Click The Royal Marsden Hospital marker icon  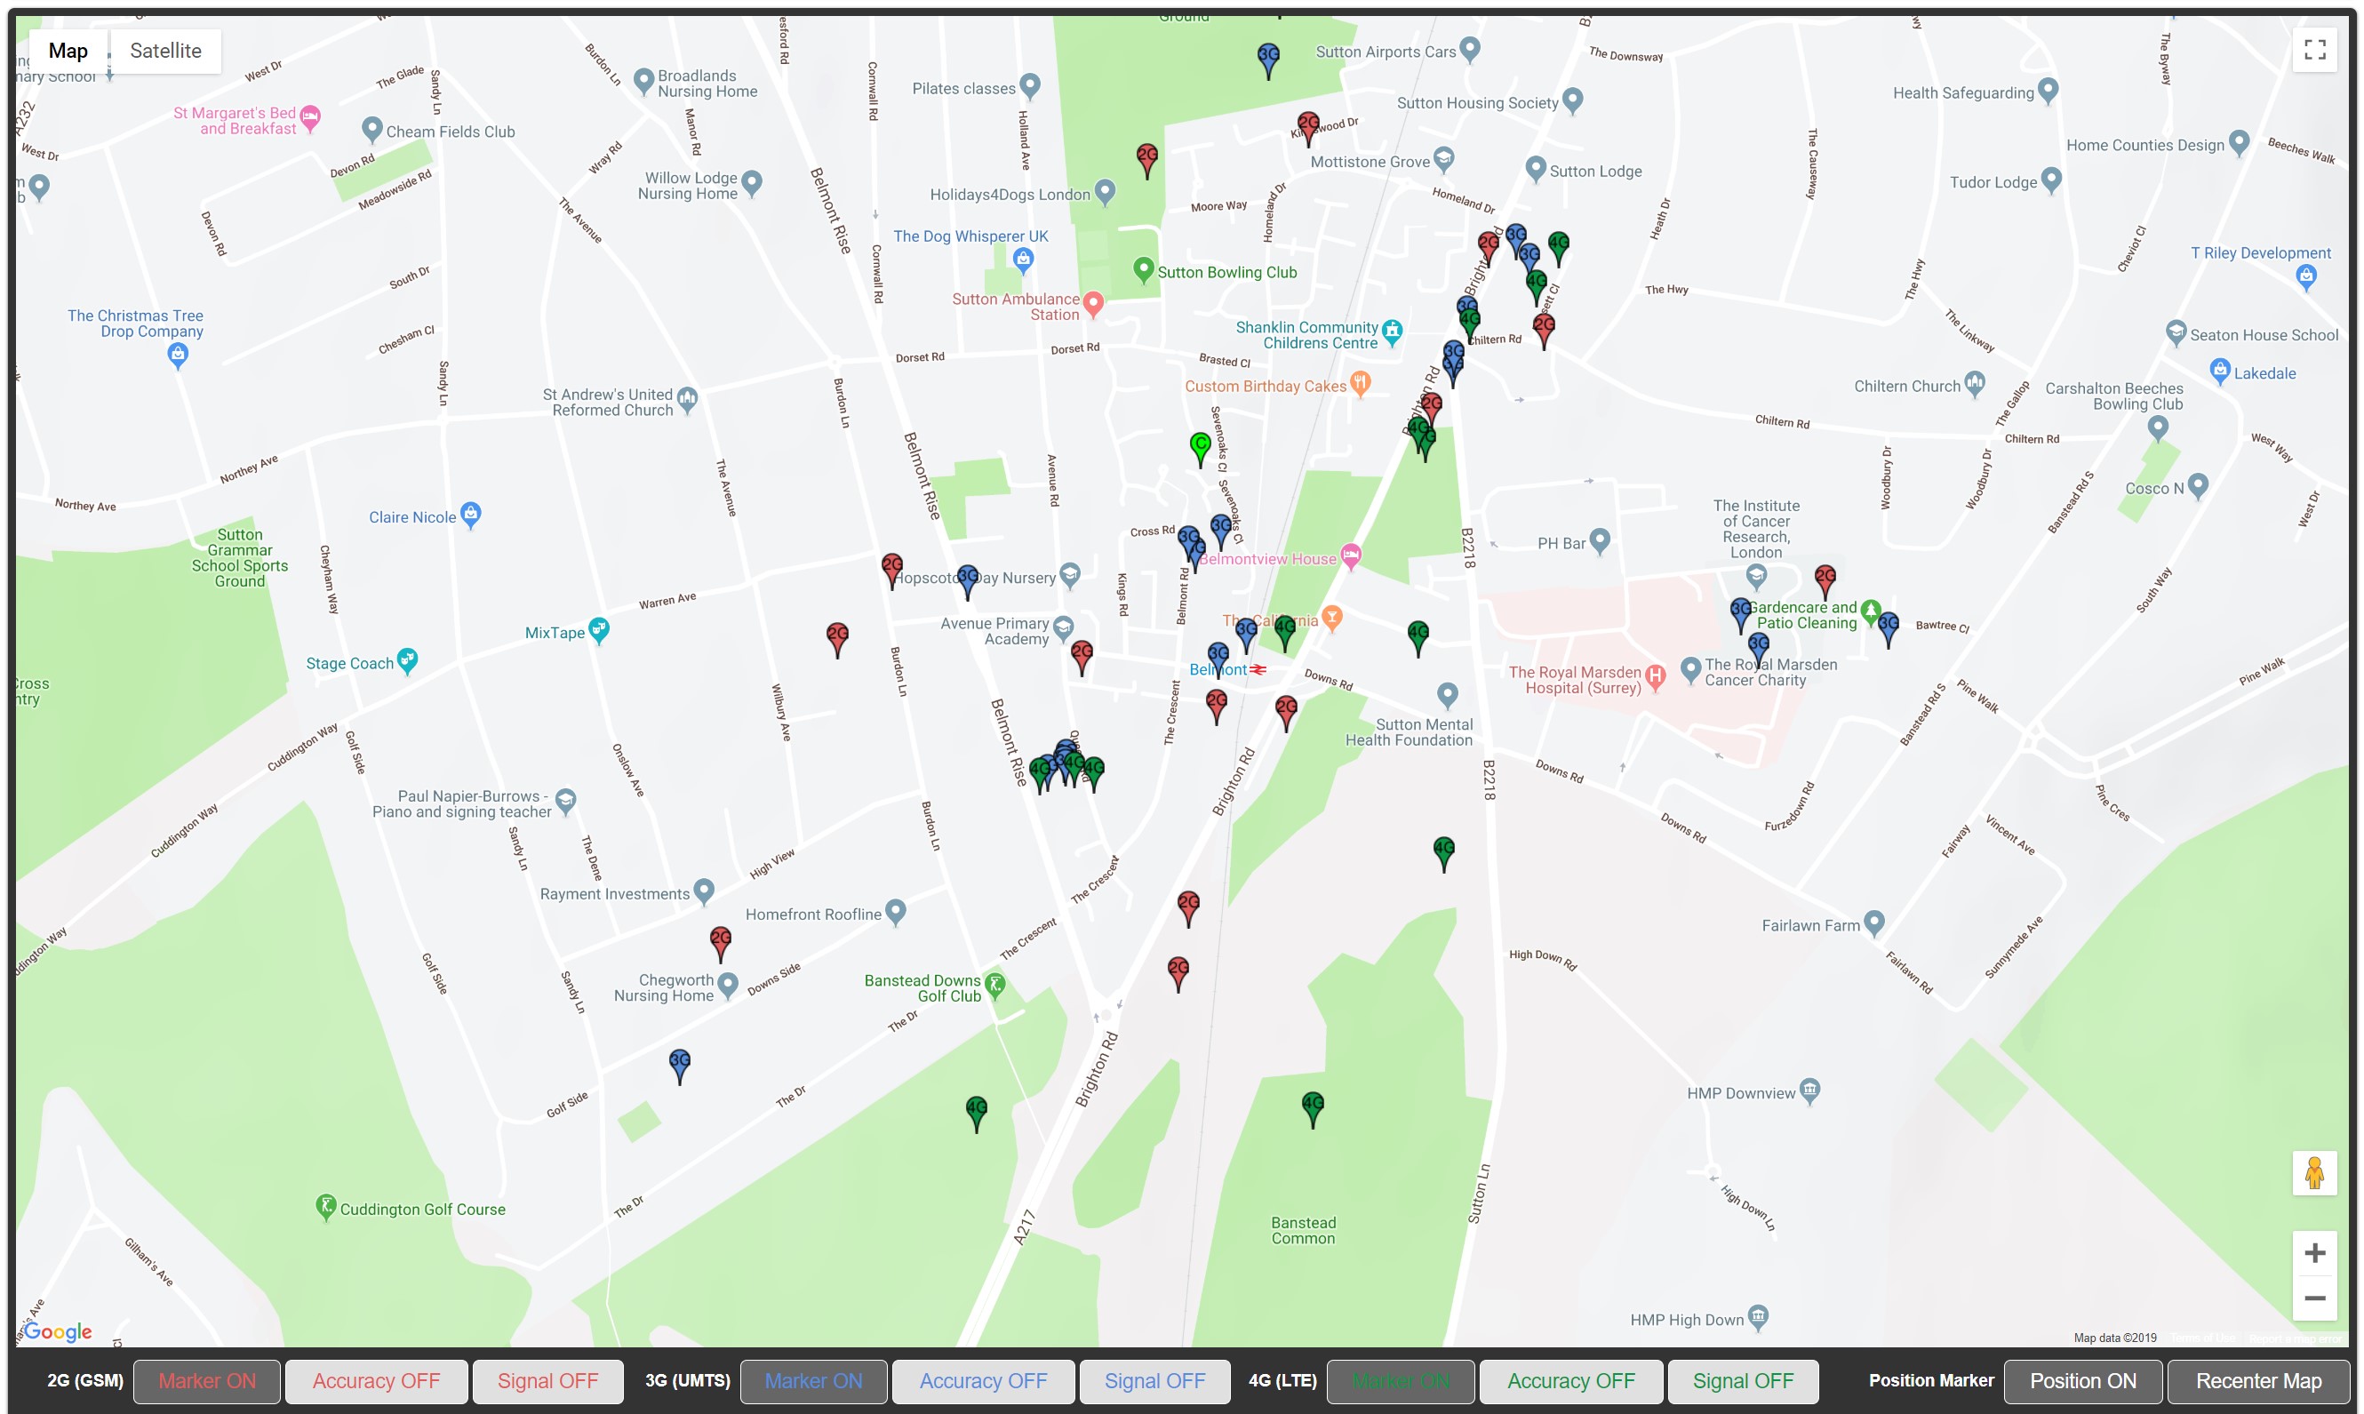click(x=1655, y=675)
